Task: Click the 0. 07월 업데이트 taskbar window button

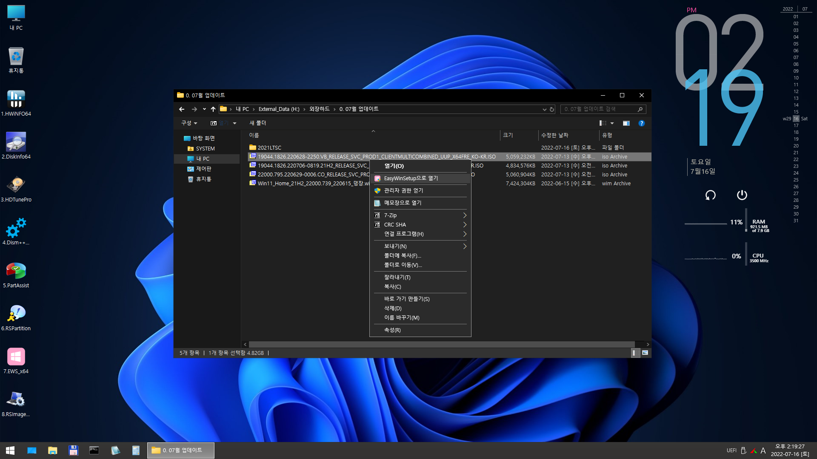Action: [x=181, y=450]
